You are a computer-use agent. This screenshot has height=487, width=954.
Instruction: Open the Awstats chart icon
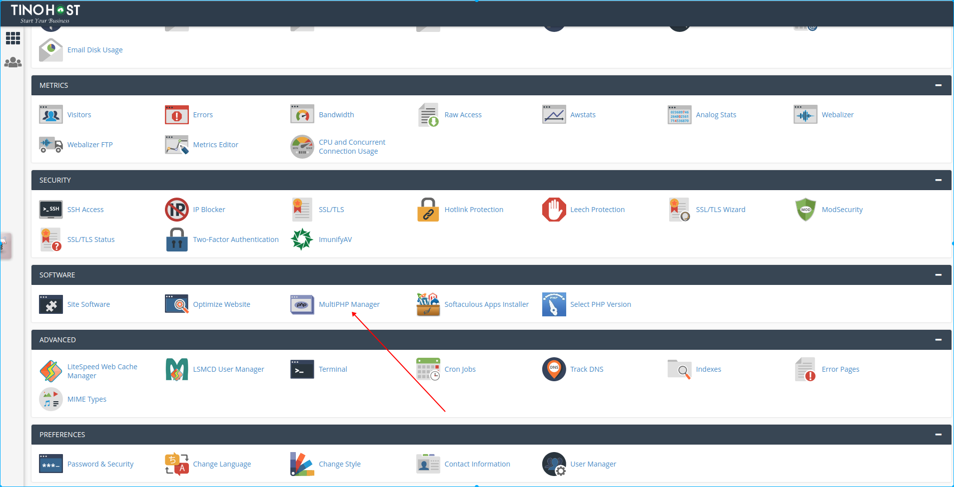coord(554,115)
